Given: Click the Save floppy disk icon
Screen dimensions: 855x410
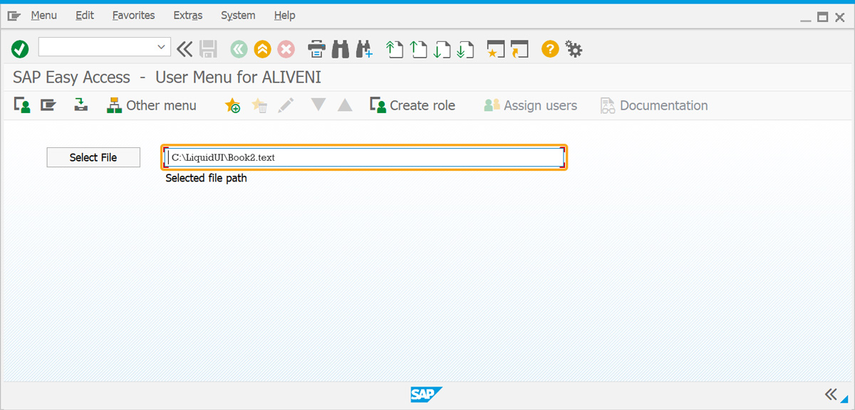Looking at the screenshot, I should [x=208, y=48].
